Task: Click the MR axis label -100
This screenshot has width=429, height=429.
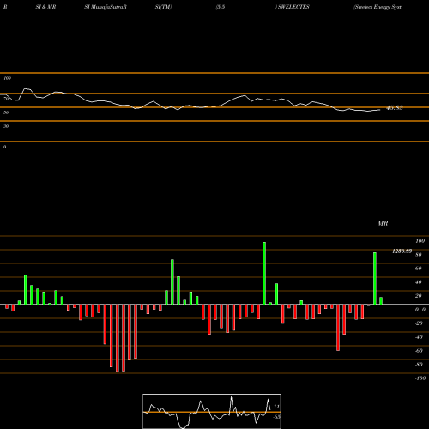Action: coord(420,378)
